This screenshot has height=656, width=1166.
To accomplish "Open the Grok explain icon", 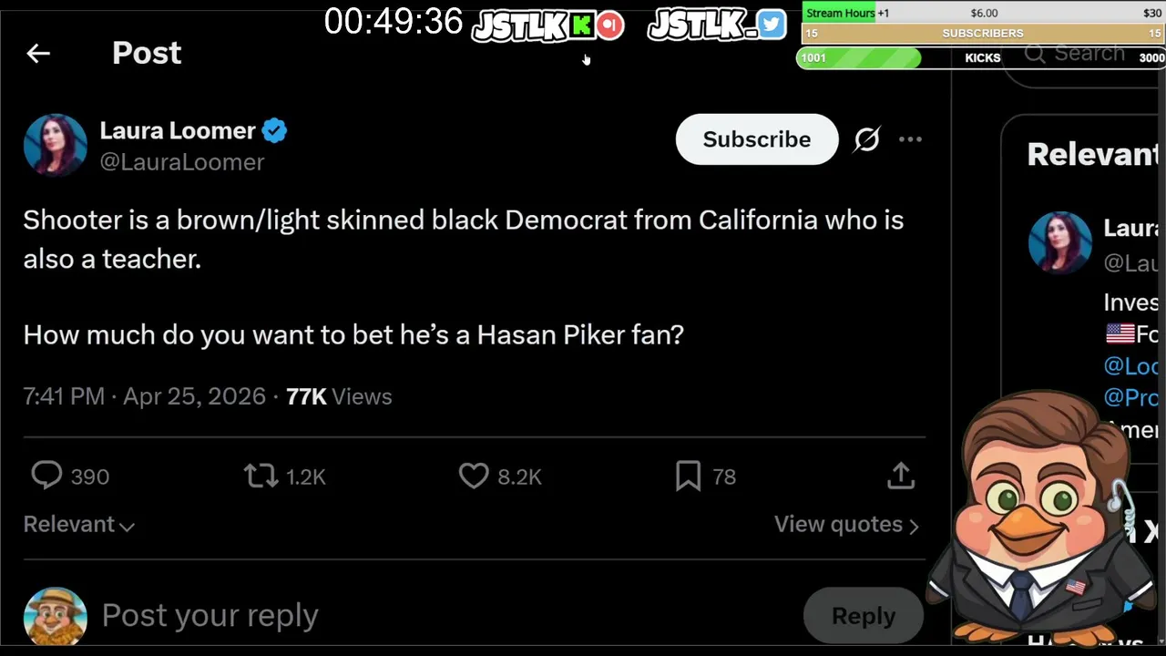I will 866,139.
